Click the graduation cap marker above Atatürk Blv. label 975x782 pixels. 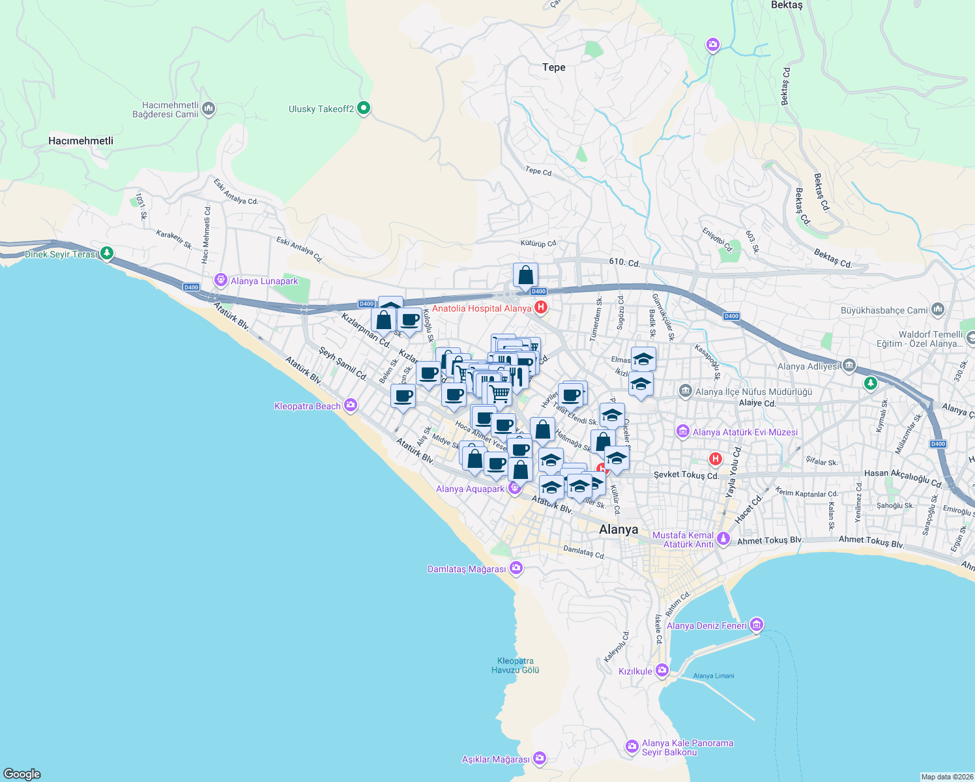point(551,488)
